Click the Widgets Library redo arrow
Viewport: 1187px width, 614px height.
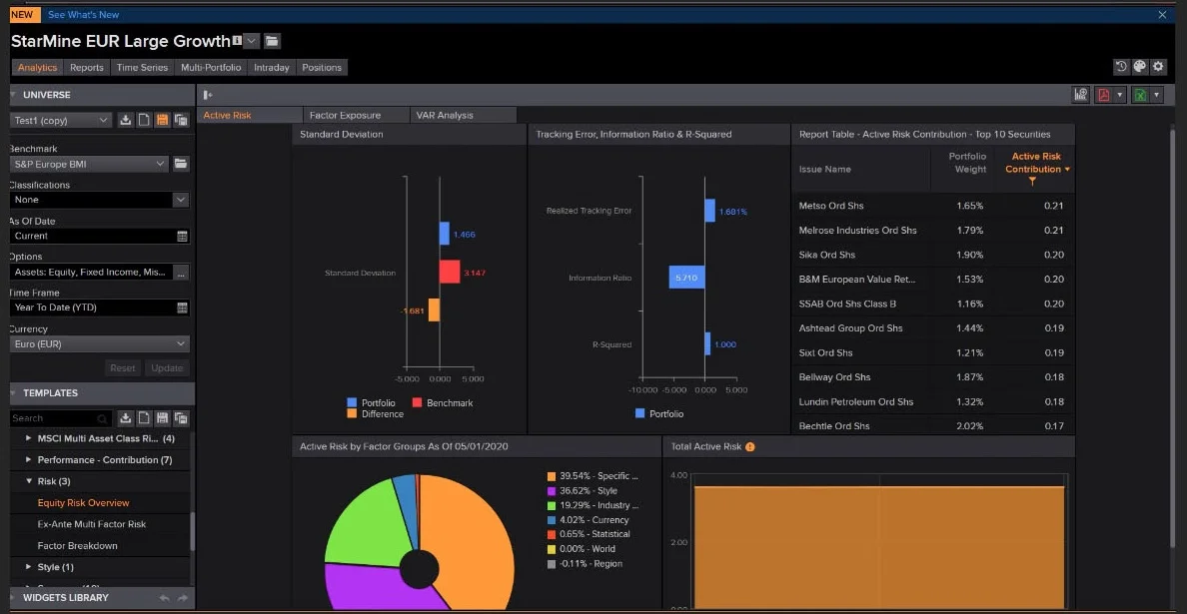[x=183, y=598]
